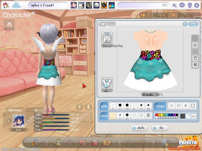Open the My Room icon
This screenshot has width=202, height=151.
click(16, 5)
